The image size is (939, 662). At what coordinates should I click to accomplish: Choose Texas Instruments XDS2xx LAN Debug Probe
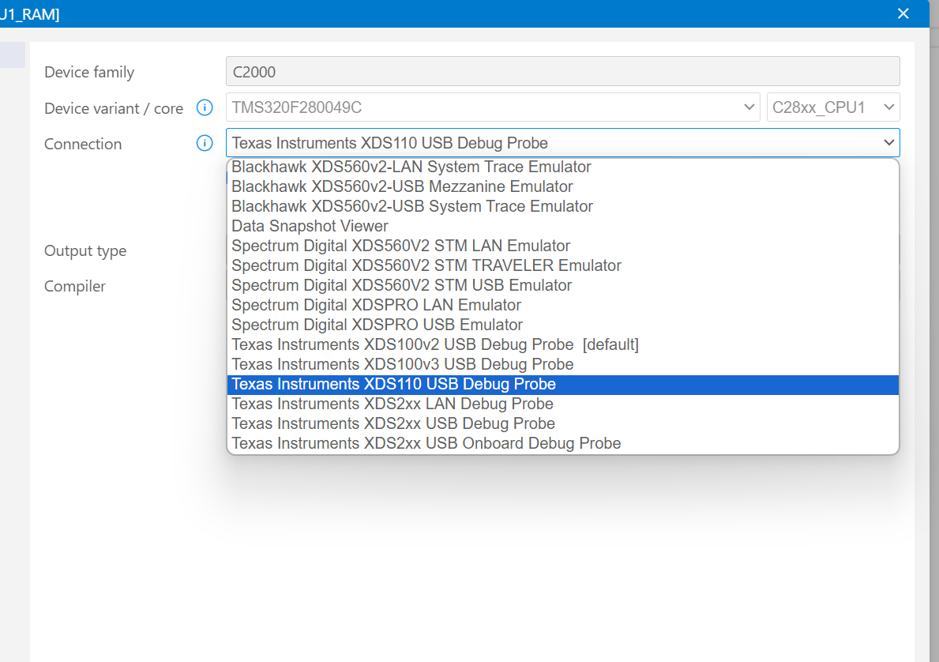pos(562,404)
